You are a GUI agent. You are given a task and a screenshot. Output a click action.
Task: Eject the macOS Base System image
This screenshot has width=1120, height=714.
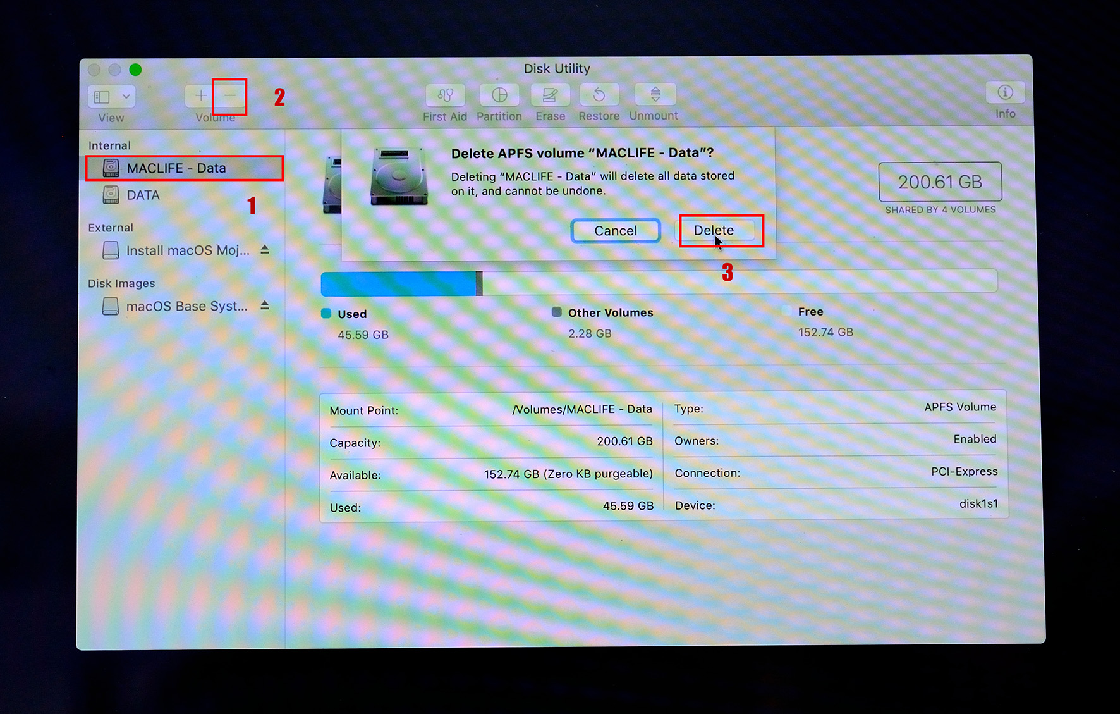click(x=266, y=305)
